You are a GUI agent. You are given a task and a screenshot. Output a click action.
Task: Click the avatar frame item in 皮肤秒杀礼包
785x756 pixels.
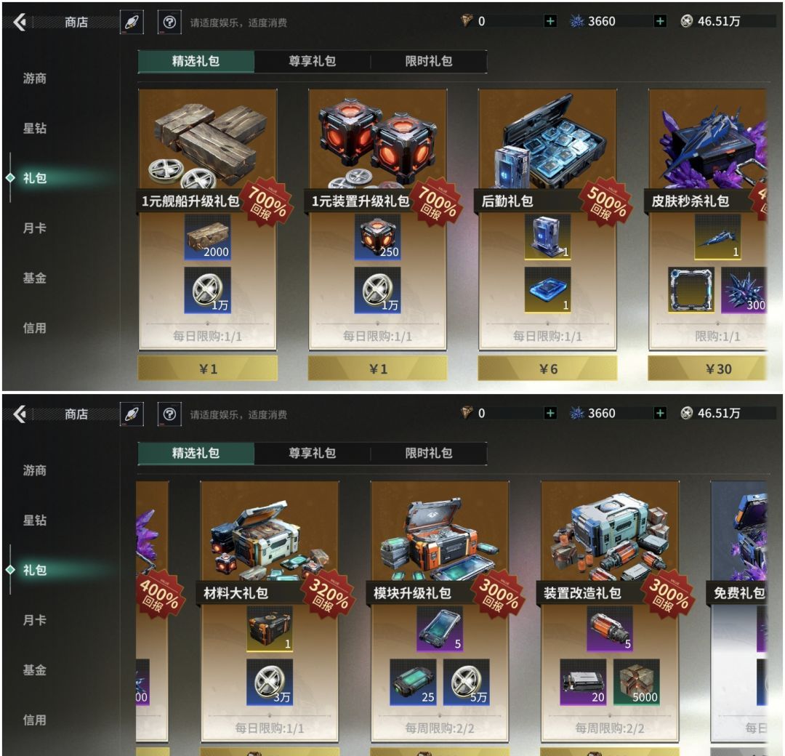(x=691, y=290)
